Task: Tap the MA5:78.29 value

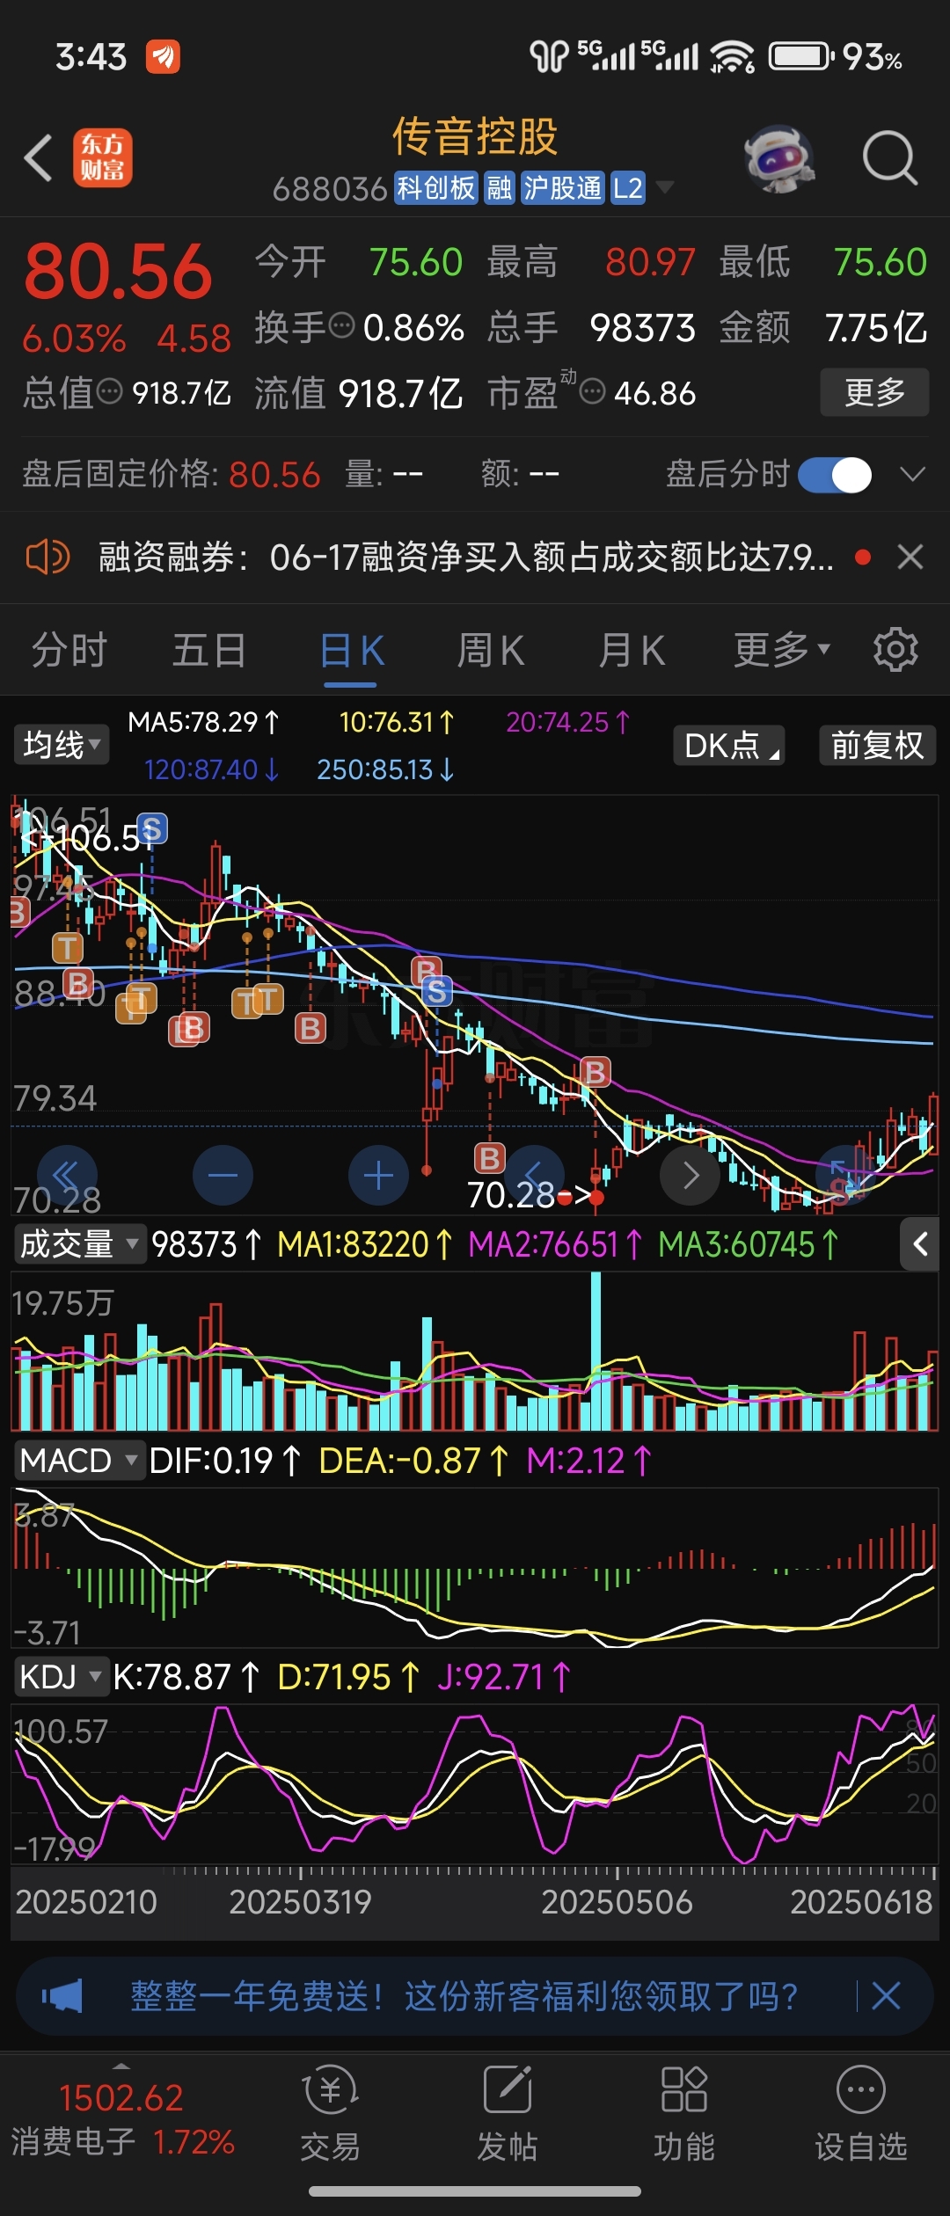Action: pyautogui.click(x=204, y=723)
